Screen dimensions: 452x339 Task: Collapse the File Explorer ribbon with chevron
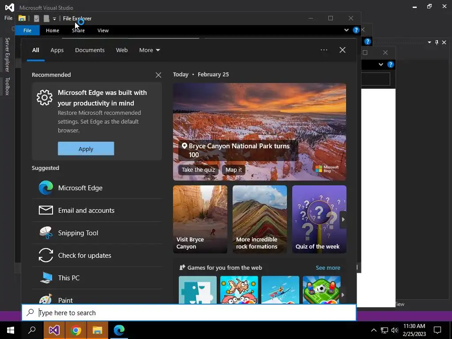346,30
